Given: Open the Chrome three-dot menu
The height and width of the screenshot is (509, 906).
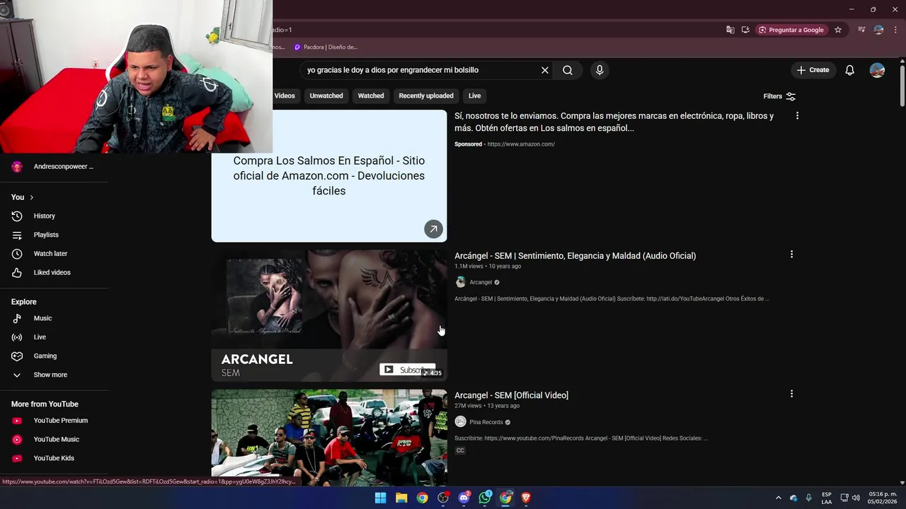Looking at the screenshot, I should tap(895, 30).
